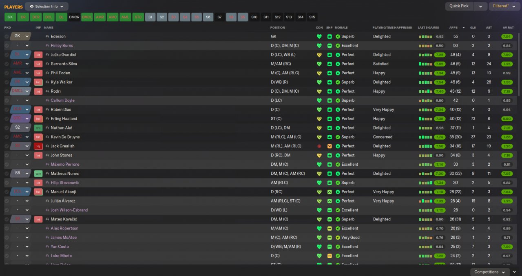Sort by the MORALE column header
This screenshot has height=276, width=522.
point(341,28)
